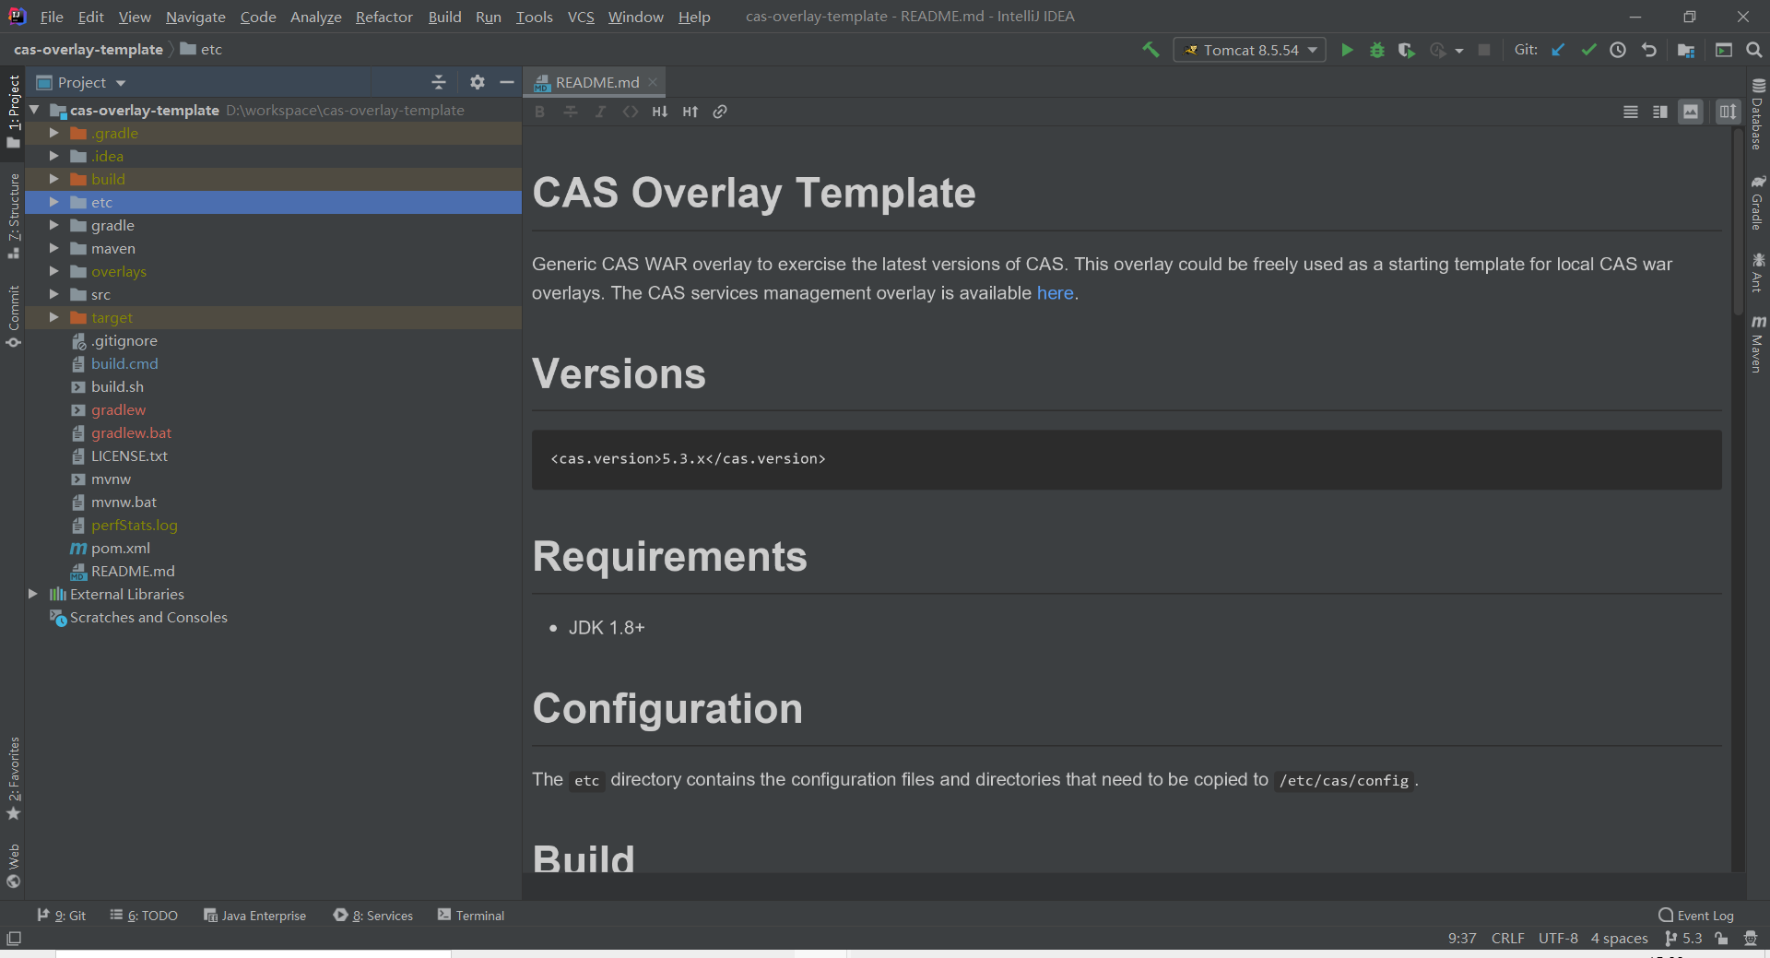Open Run Anything from the toolbar
Image resolution: width=1770 pixels, height=958 pixels.
(x=1724, y=50)
